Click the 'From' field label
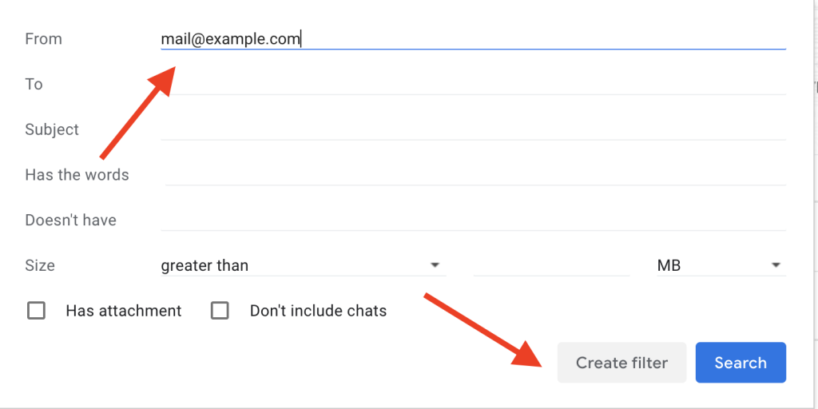 (43, 38)
